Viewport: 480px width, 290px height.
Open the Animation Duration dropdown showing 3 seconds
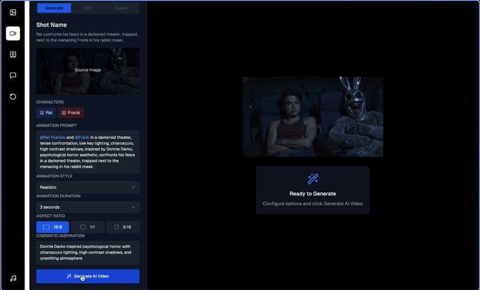pos(88,207)
